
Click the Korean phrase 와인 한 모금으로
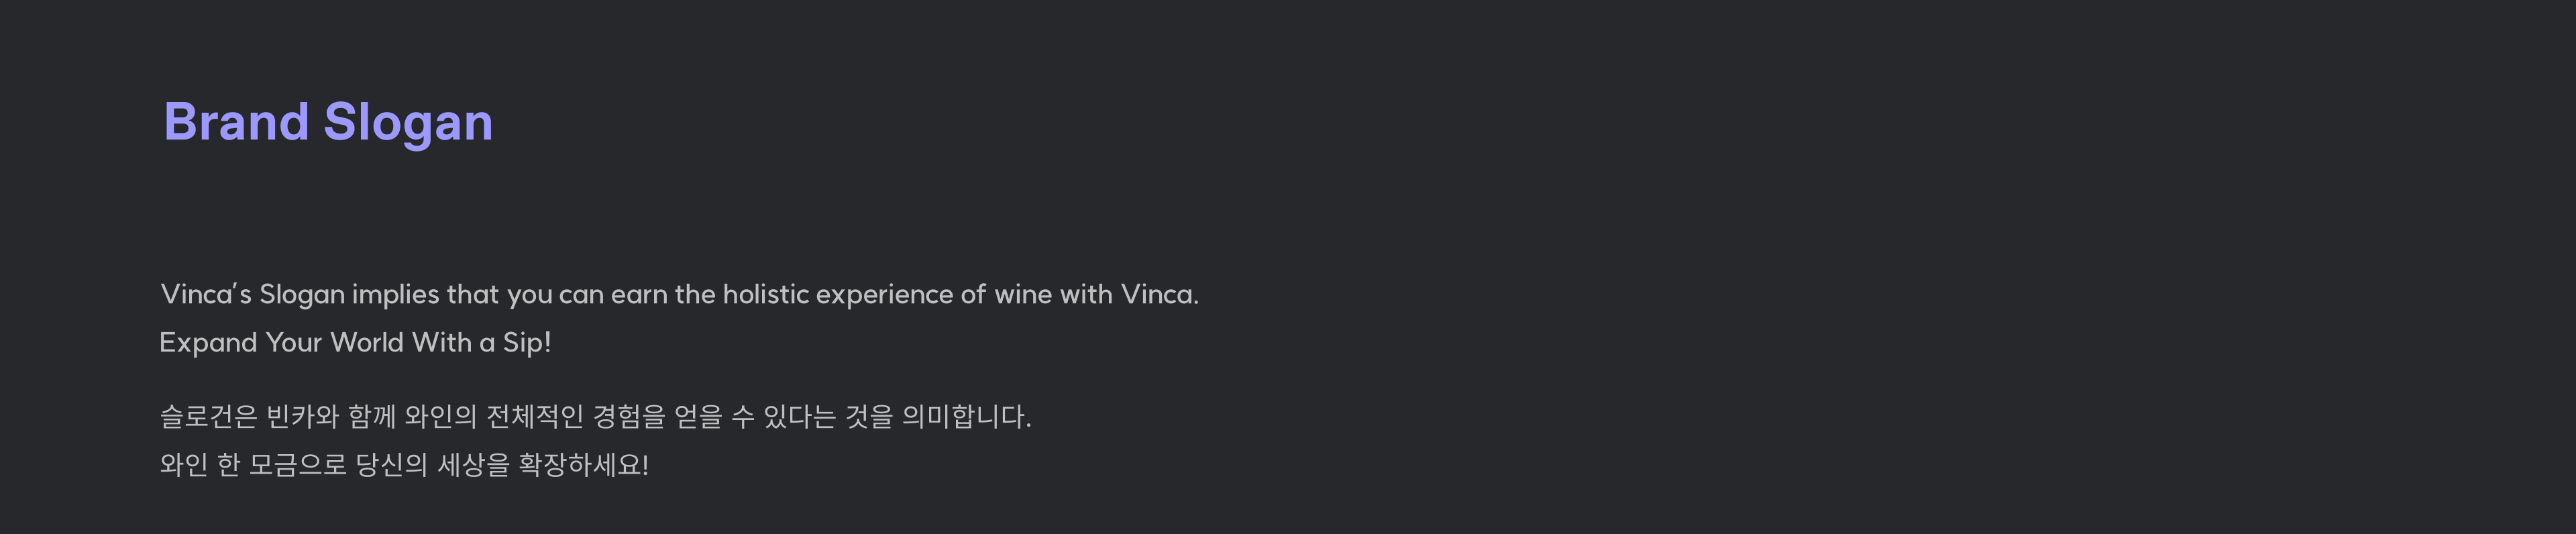click(x=253, y=465)
